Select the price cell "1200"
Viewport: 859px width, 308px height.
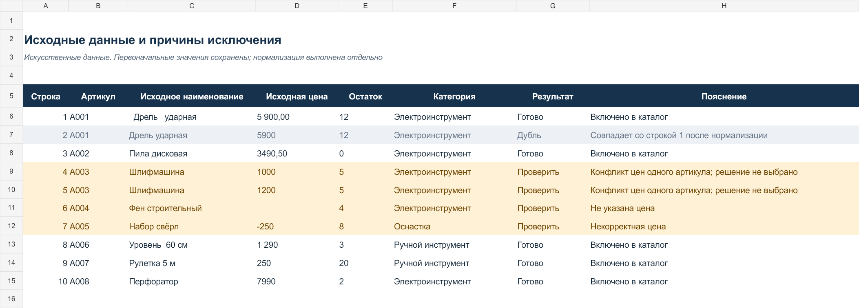pyautogui.click(x=297, y=190)
